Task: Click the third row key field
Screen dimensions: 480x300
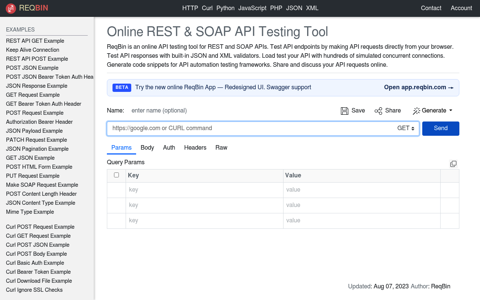Action: [x=204, y=221]
